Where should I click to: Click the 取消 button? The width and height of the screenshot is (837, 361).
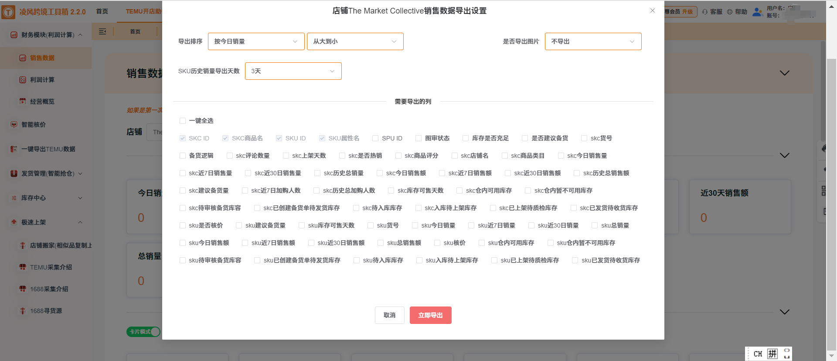tap(390, 315)
